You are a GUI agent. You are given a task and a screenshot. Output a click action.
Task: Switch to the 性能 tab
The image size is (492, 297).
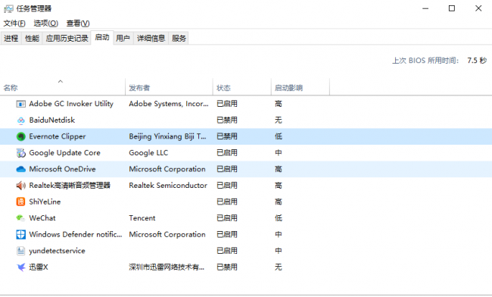click(32, 39)
